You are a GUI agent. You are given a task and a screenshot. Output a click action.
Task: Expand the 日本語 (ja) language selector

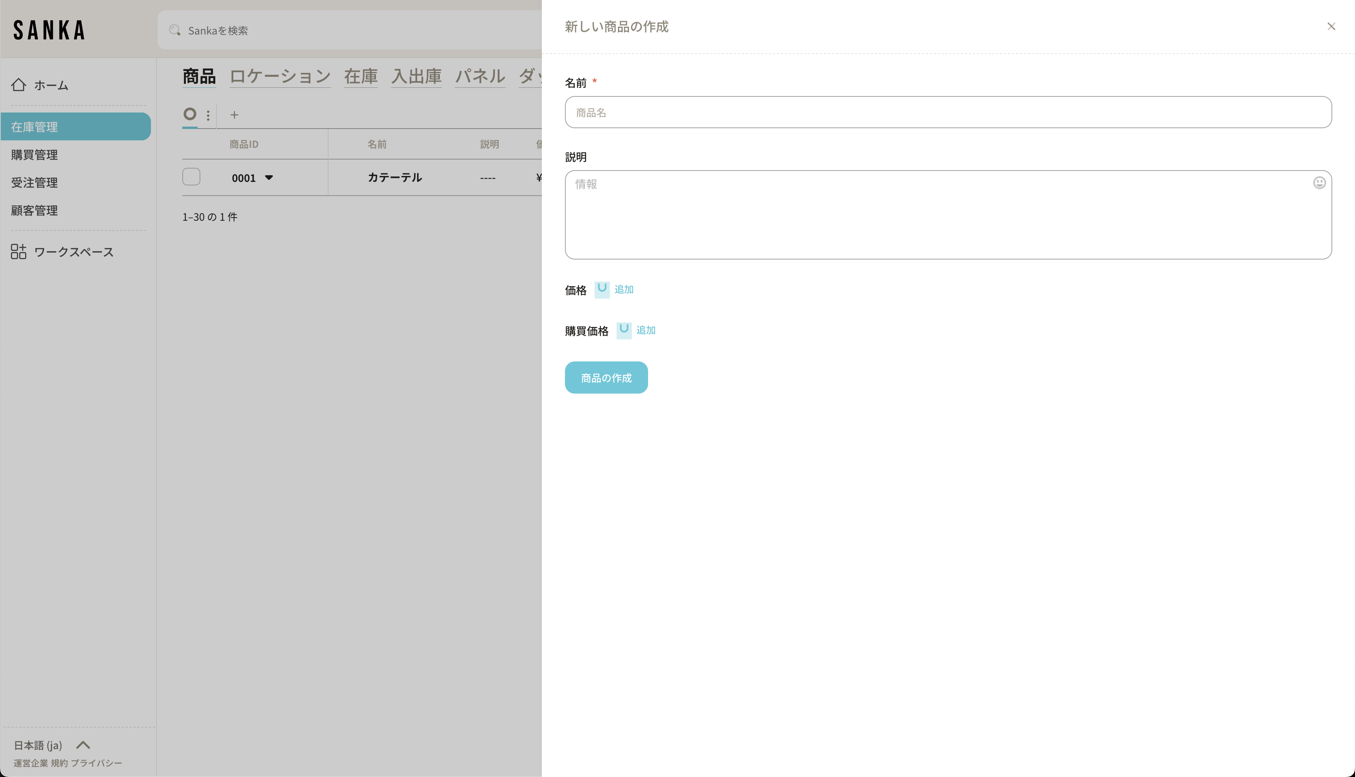point(83,745)
